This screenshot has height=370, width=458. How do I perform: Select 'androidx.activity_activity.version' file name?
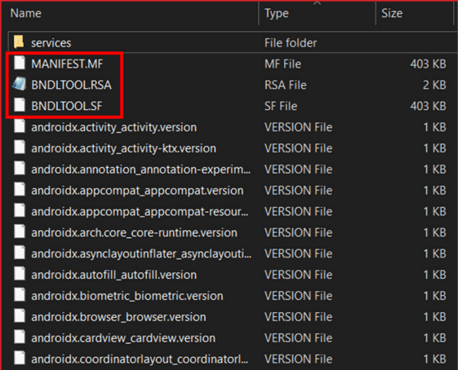tap(114, 127)
